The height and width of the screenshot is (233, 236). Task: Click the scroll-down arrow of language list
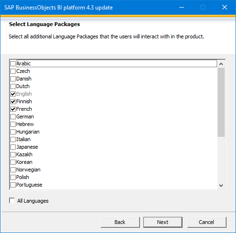(x=221, y=186)
